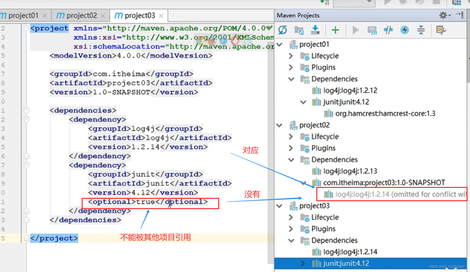This screenshot has width=470, height=272.
Task: Collapse Dependencies under project03
Action: [x=291, y=241]
